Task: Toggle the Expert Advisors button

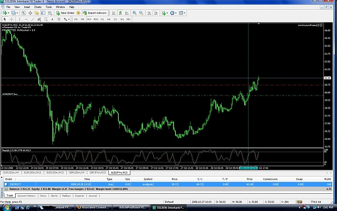Action: [x=95, y=13]
